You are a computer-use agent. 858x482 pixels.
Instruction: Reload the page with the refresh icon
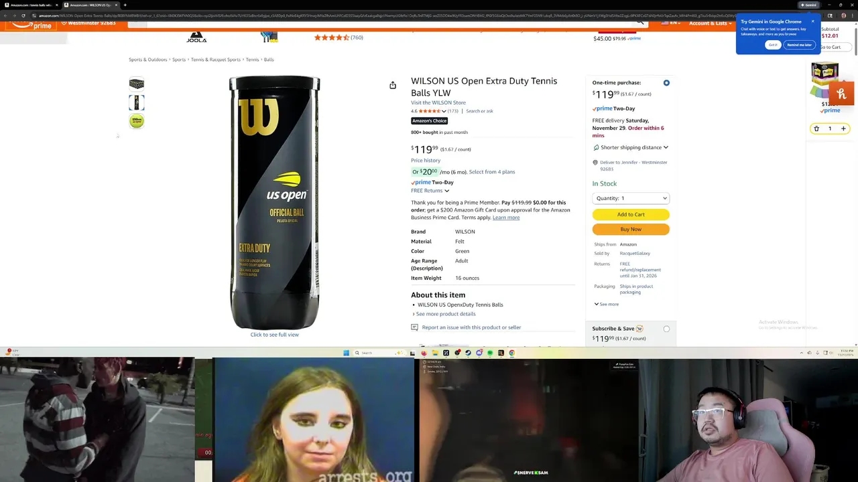tap(23, 15)
